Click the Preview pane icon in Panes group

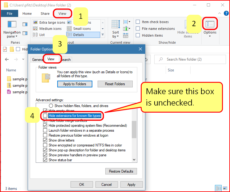25,24
